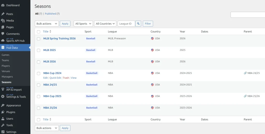Viewport: 265px width, 134px height.
Task: Click sort arrows beside bottom Title header
Action: coord(50,119)
